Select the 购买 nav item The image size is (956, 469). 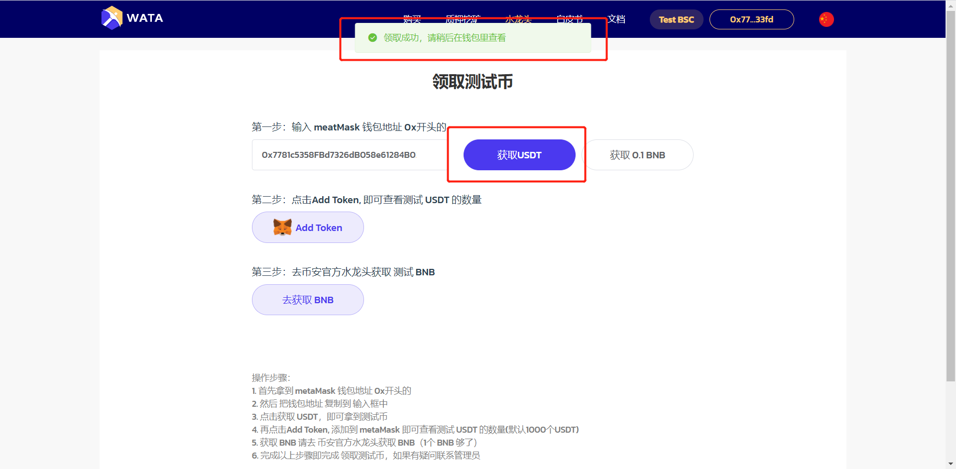tap(411, 20)
